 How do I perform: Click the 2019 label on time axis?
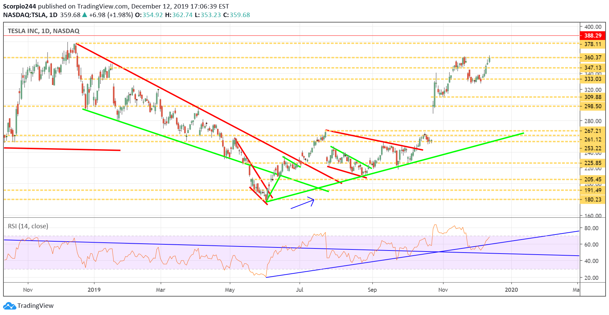(94, 290)
